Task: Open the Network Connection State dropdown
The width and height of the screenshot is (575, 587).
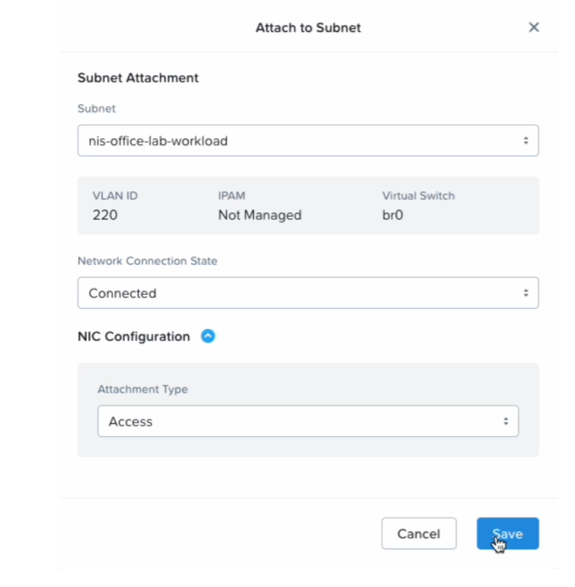Action: 307,293
